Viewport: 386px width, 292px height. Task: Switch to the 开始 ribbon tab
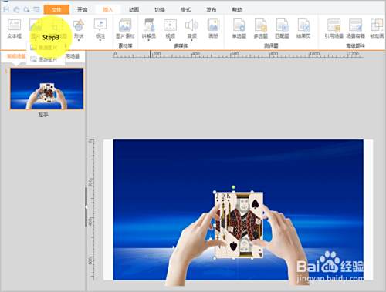(x=83, y=9)
